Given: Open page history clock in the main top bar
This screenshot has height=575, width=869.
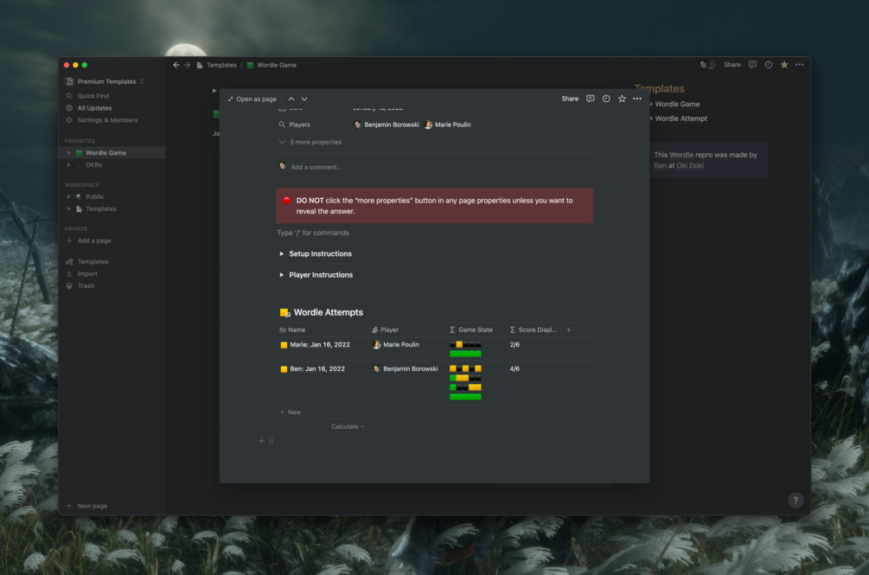Looking at the screenshot, I should tap(768, 65).
